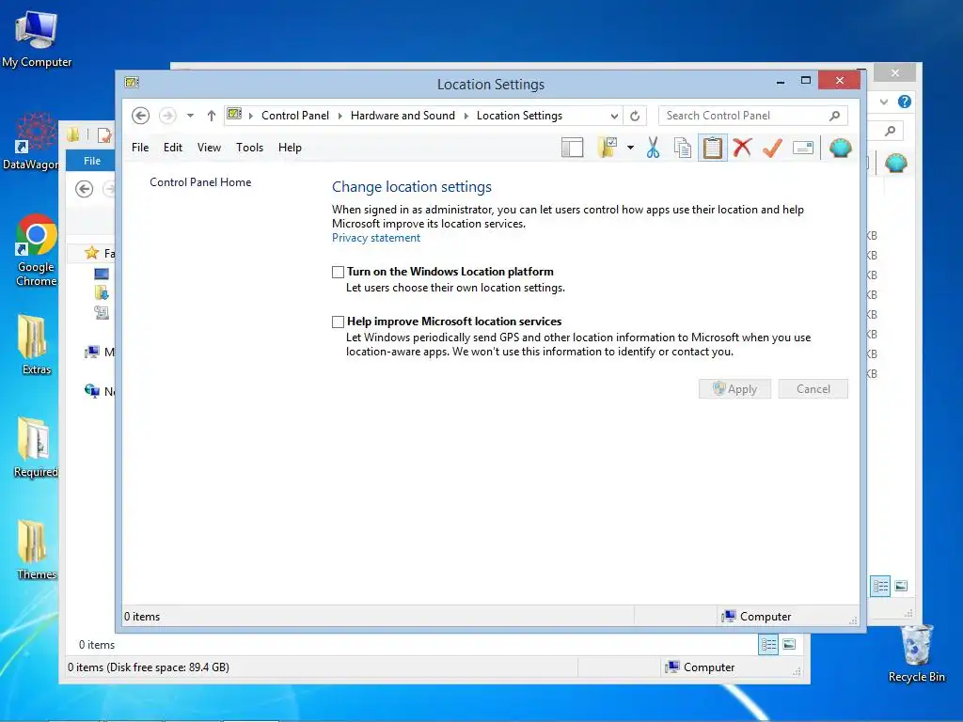963x722 pixels.
Task: Click the Location Settings title bar icon
Action: pos(132,83)
